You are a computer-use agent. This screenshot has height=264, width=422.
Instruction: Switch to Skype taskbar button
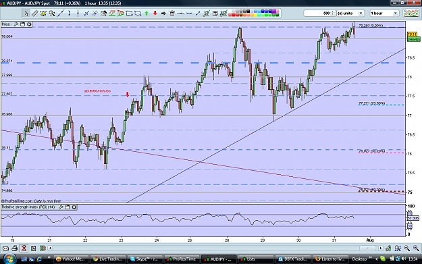(x=144, y=259)
